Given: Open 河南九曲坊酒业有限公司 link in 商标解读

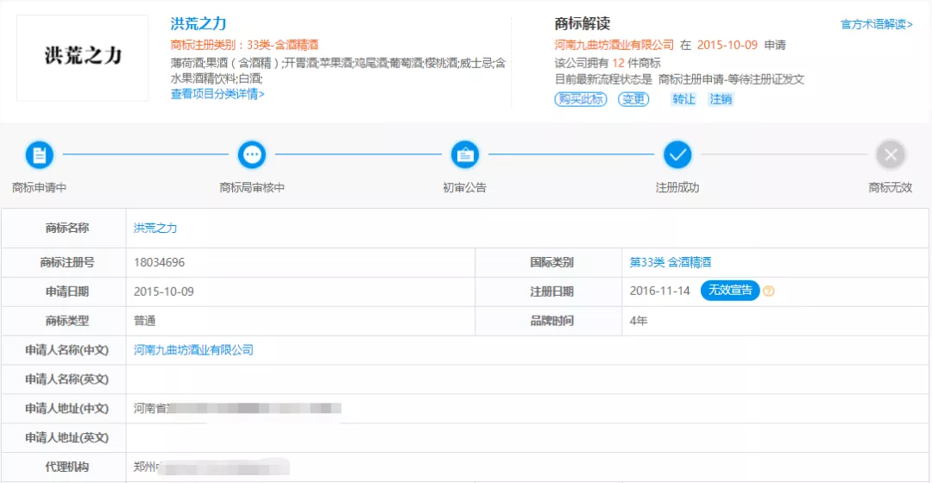Looking at the screenshot, I should (x=614, y=45).
